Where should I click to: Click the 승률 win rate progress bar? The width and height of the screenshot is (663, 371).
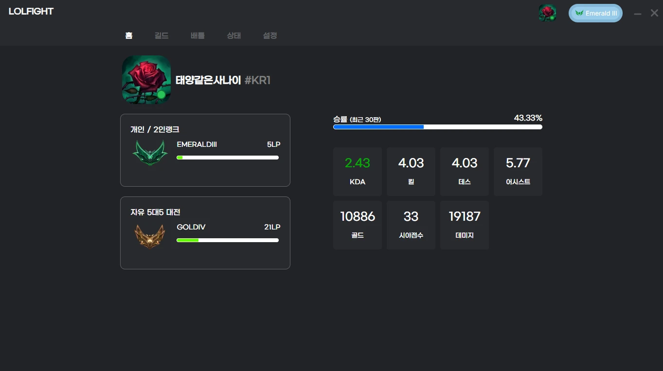[x=437, y=127]
